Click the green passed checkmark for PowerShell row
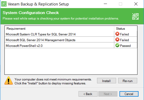 coord(117,45)
